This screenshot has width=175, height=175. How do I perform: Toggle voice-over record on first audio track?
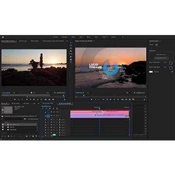click(x=60, y=120)
